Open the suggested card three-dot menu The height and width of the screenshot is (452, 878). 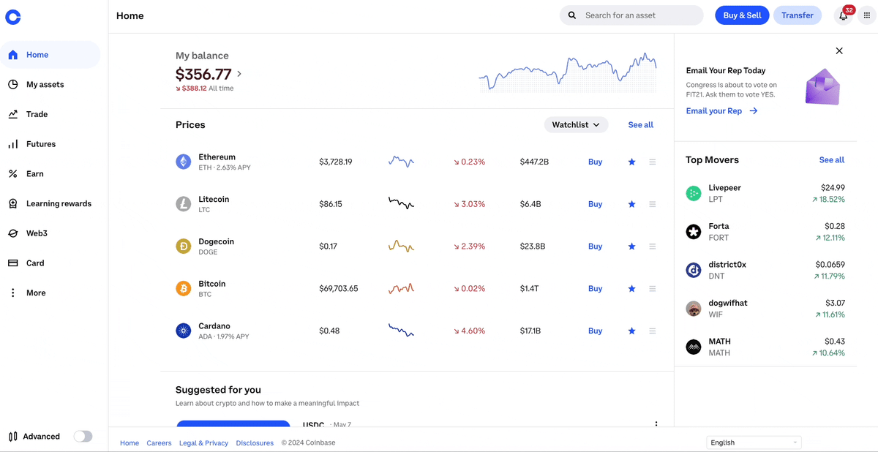coord(656,424)
